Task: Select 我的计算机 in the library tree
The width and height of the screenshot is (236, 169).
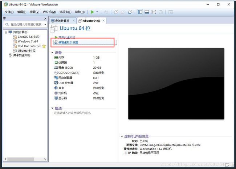Action: click(x=20, y=32)
